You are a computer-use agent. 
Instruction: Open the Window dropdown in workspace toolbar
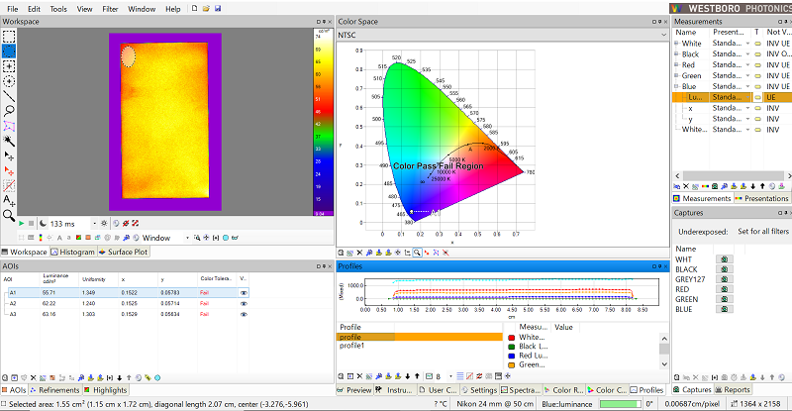187,238
